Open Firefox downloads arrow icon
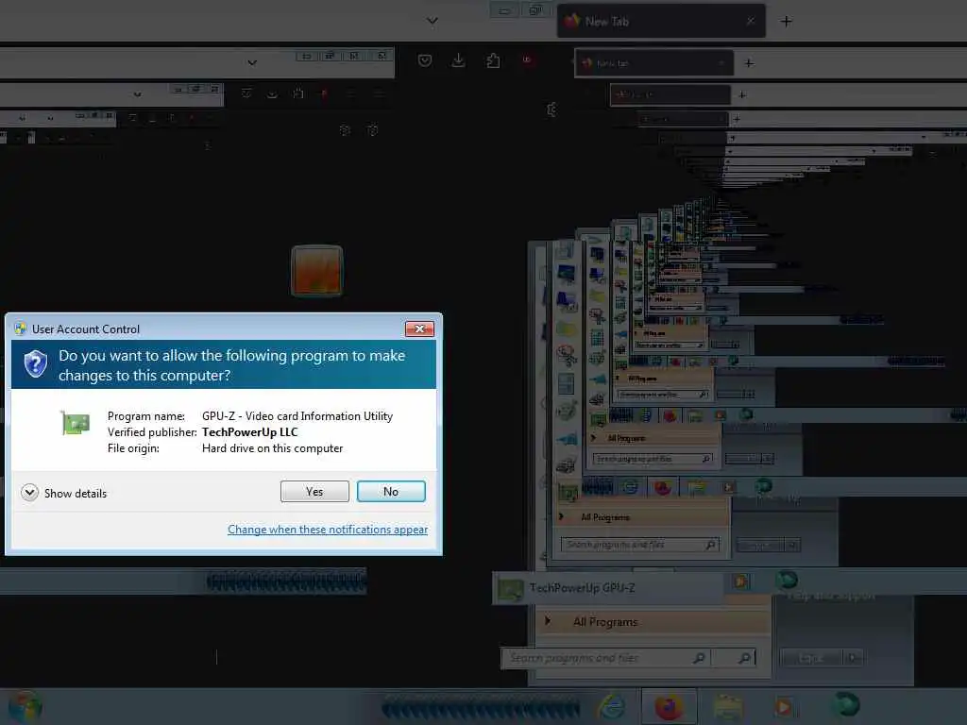The image size is (967, 725). pyautogui.click(x=458, y=60)
